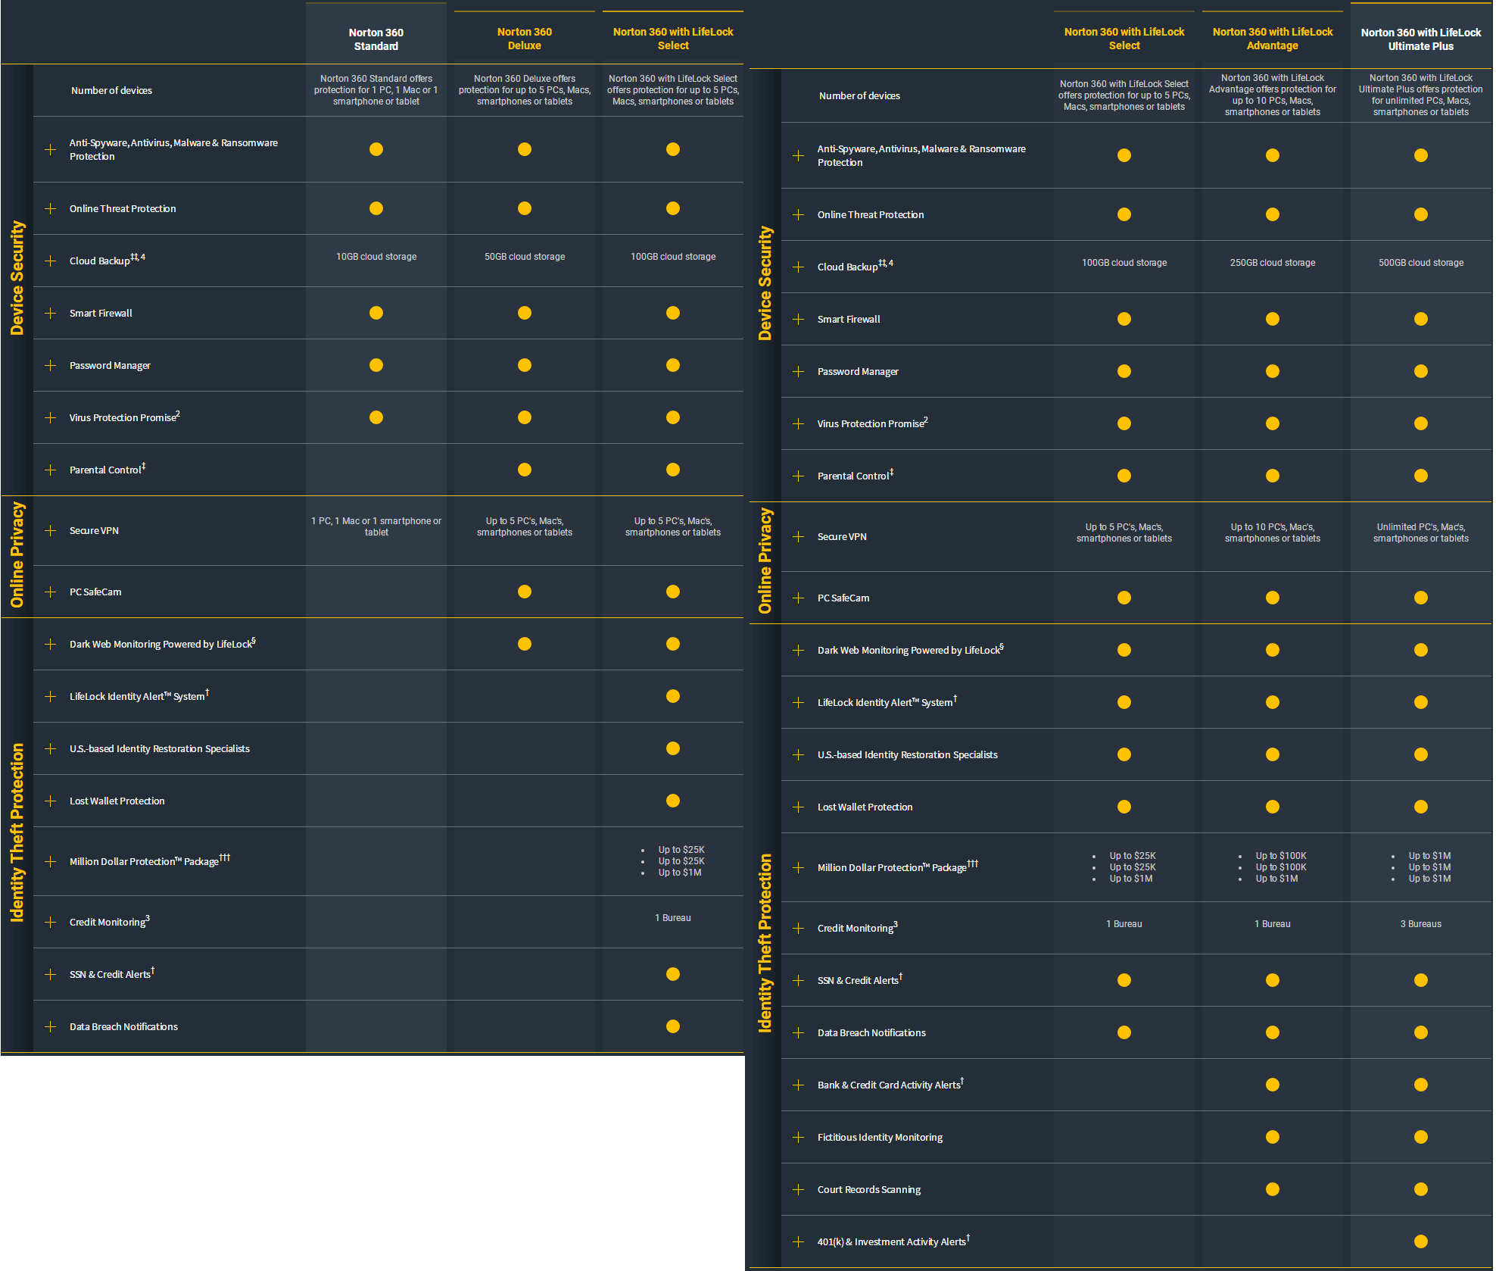The image size is (1496, 1271).
Task: Click plus icon beside LifeLock Identity Alert, right table
Action: (x=799, y=702)
